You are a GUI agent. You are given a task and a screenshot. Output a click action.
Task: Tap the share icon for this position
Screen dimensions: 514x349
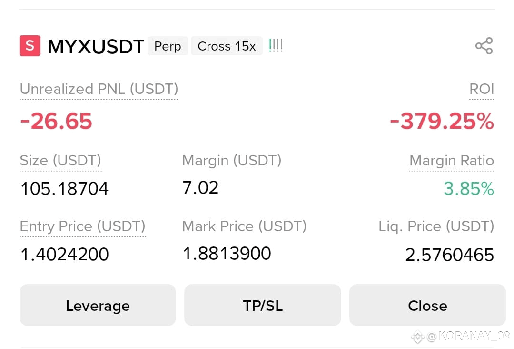click(x=484, y=46)
